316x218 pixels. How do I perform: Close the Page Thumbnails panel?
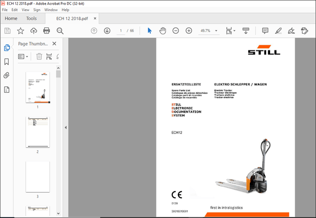pos(54,43)
